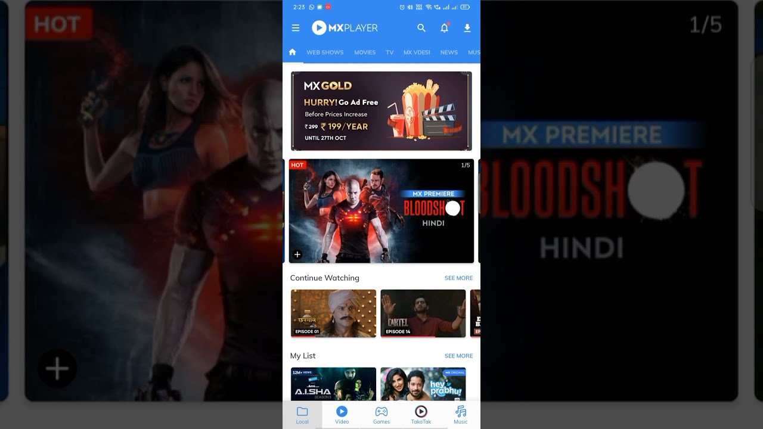This screenshot has height=429, width=763.
Task: Switch to the MX VDesi tab
Action: coord(417,52)
